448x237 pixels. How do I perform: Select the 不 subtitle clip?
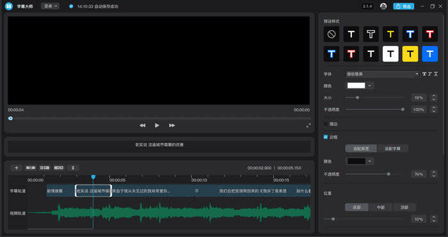tap(207, 191)
